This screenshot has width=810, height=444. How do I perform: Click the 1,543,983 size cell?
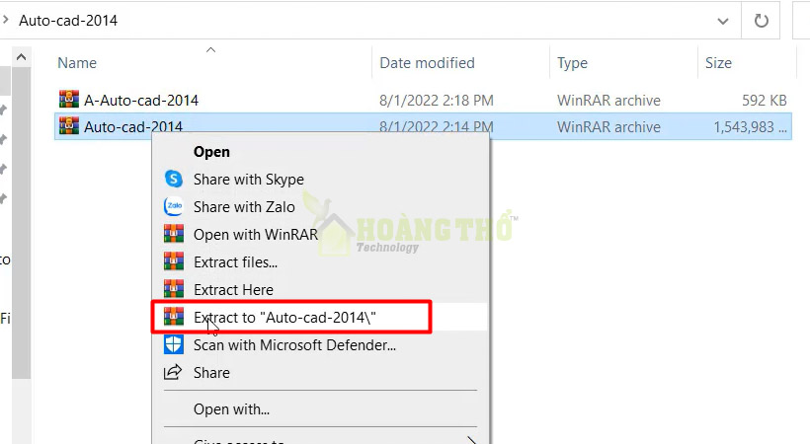coord(750,127)
